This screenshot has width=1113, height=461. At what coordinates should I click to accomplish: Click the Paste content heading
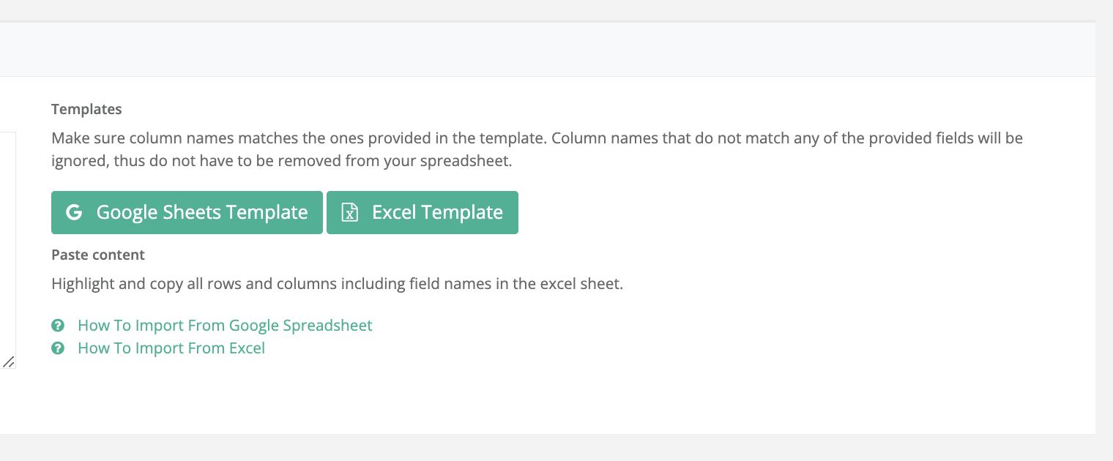98,255
